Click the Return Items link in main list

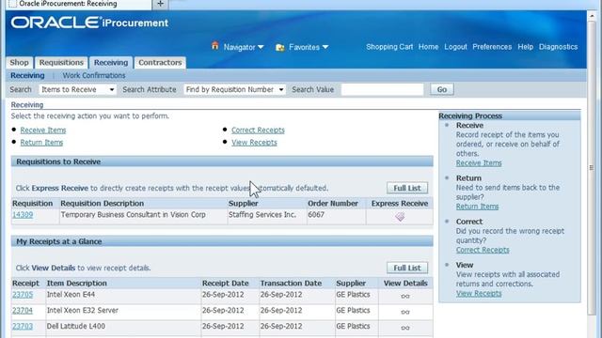point(41,143)
